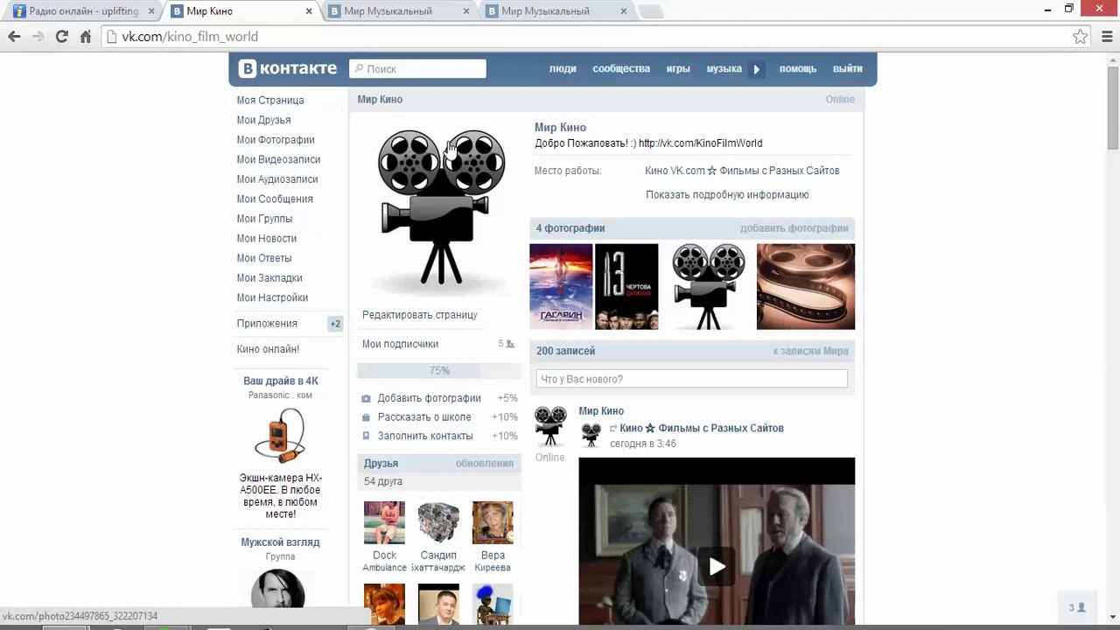Image resolution: width=1120 pixels, height=630 pixels.
Task: Close the Мир Кино browser tab
Action: [x=309, y=11]
